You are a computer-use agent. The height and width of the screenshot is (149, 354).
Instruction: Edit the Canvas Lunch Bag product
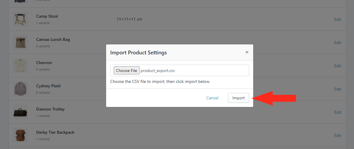(x=337, y=43)
